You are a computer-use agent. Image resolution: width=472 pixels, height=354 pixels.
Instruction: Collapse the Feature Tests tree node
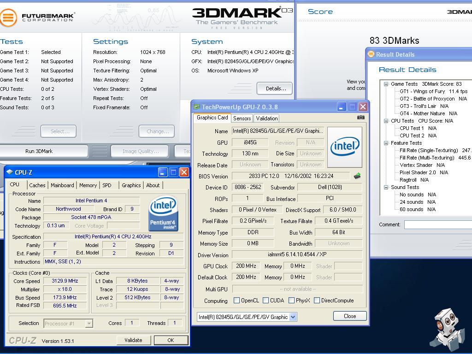point(386,143)
